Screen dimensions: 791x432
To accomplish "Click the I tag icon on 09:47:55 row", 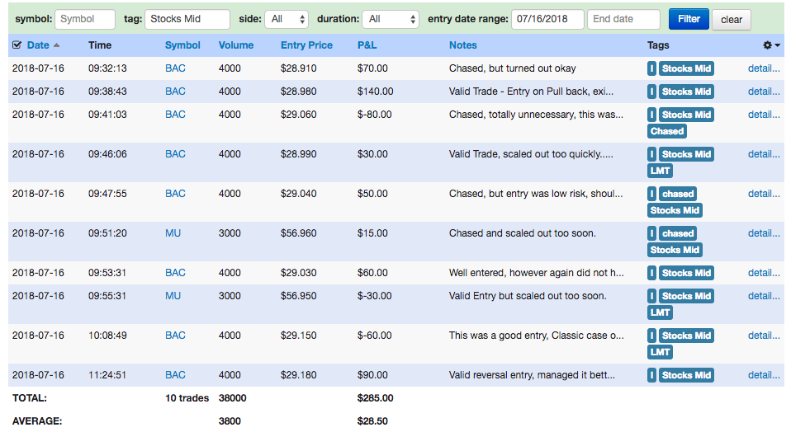I will (651, 194).
